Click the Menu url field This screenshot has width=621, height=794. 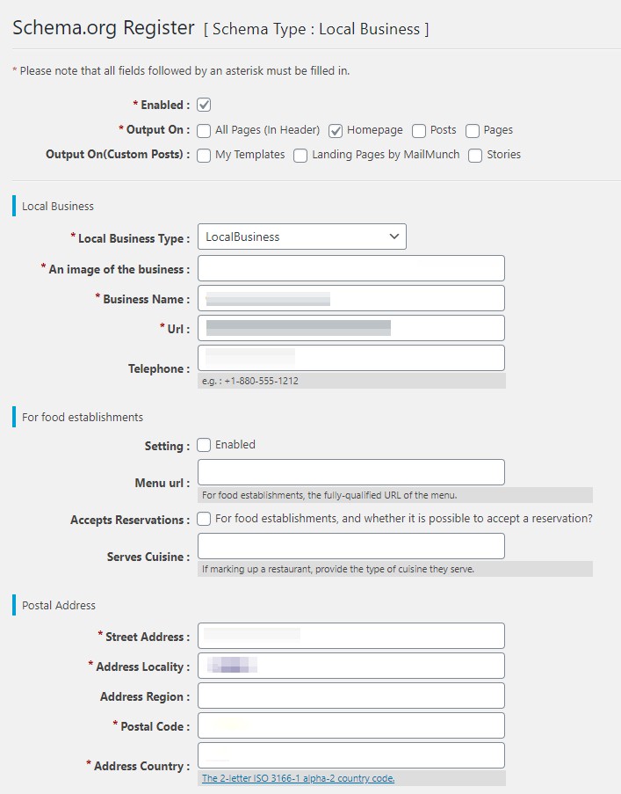point(351,472)
